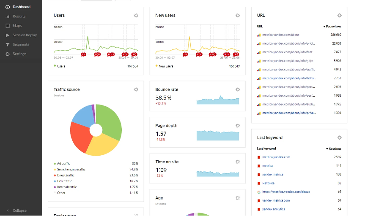The height and width of the screenshot is (216, 384).
Task: Sort URL table by Pageviews
Action: click(332, 27)
